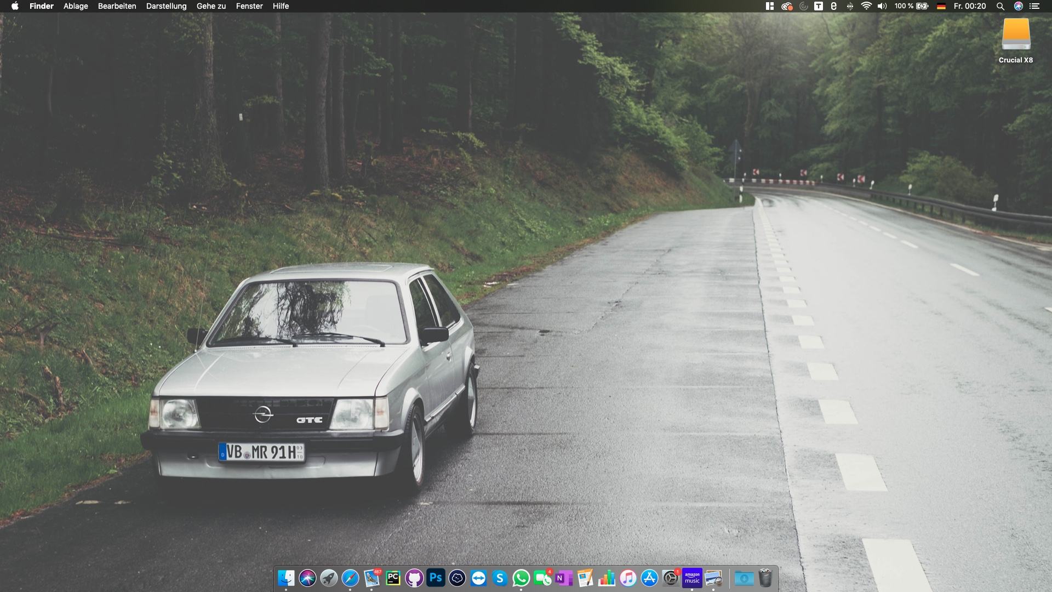
Task: Open Safari from the Dock
Action: [x=350, y=578]
